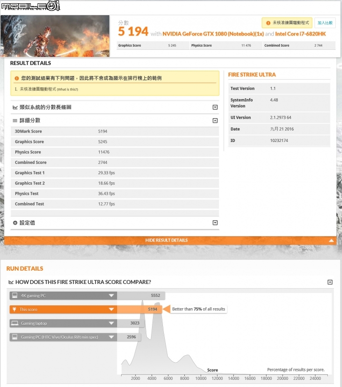The image size is (342, 387).
Task: Click the Test Version value 1.1
Action: point(273,88)
